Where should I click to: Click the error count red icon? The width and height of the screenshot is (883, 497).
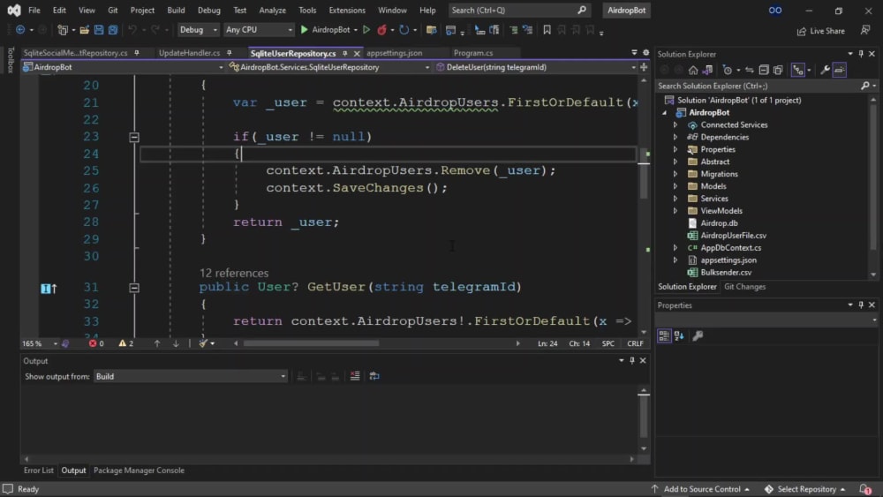coord(93,343)
